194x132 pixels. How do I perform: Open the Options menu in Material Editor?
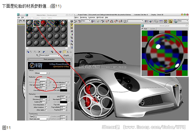click(x=44, y=18)
